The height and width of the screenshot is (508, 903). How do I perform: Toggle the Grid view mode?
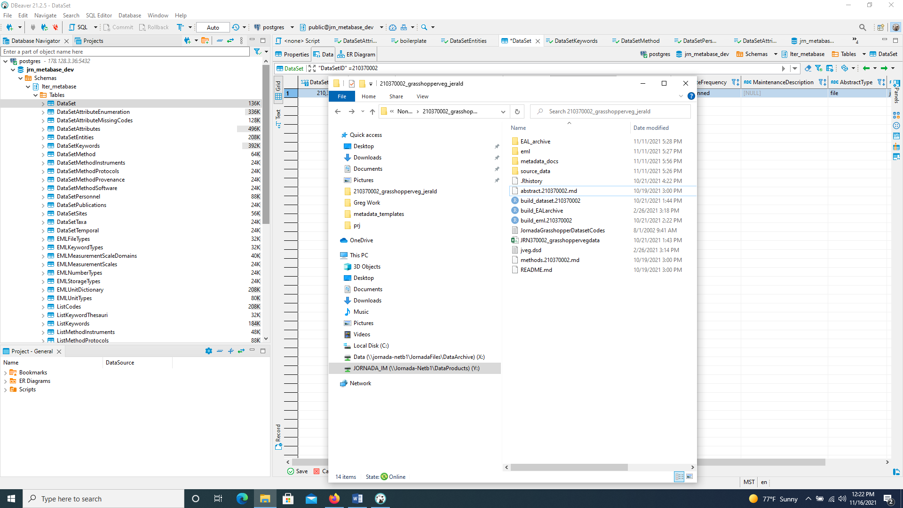pyautogui.click(x=278, y=91)
